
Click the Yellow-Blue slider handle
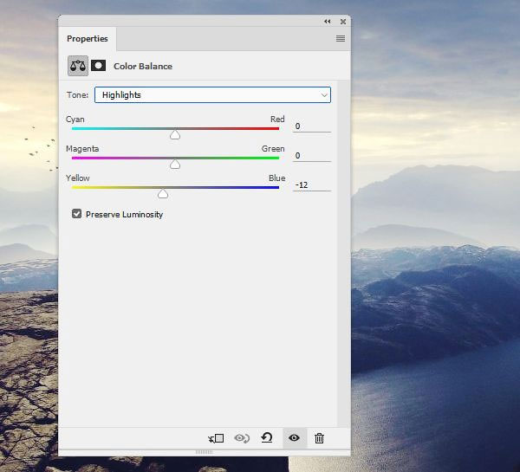click(x=163, y=194)
